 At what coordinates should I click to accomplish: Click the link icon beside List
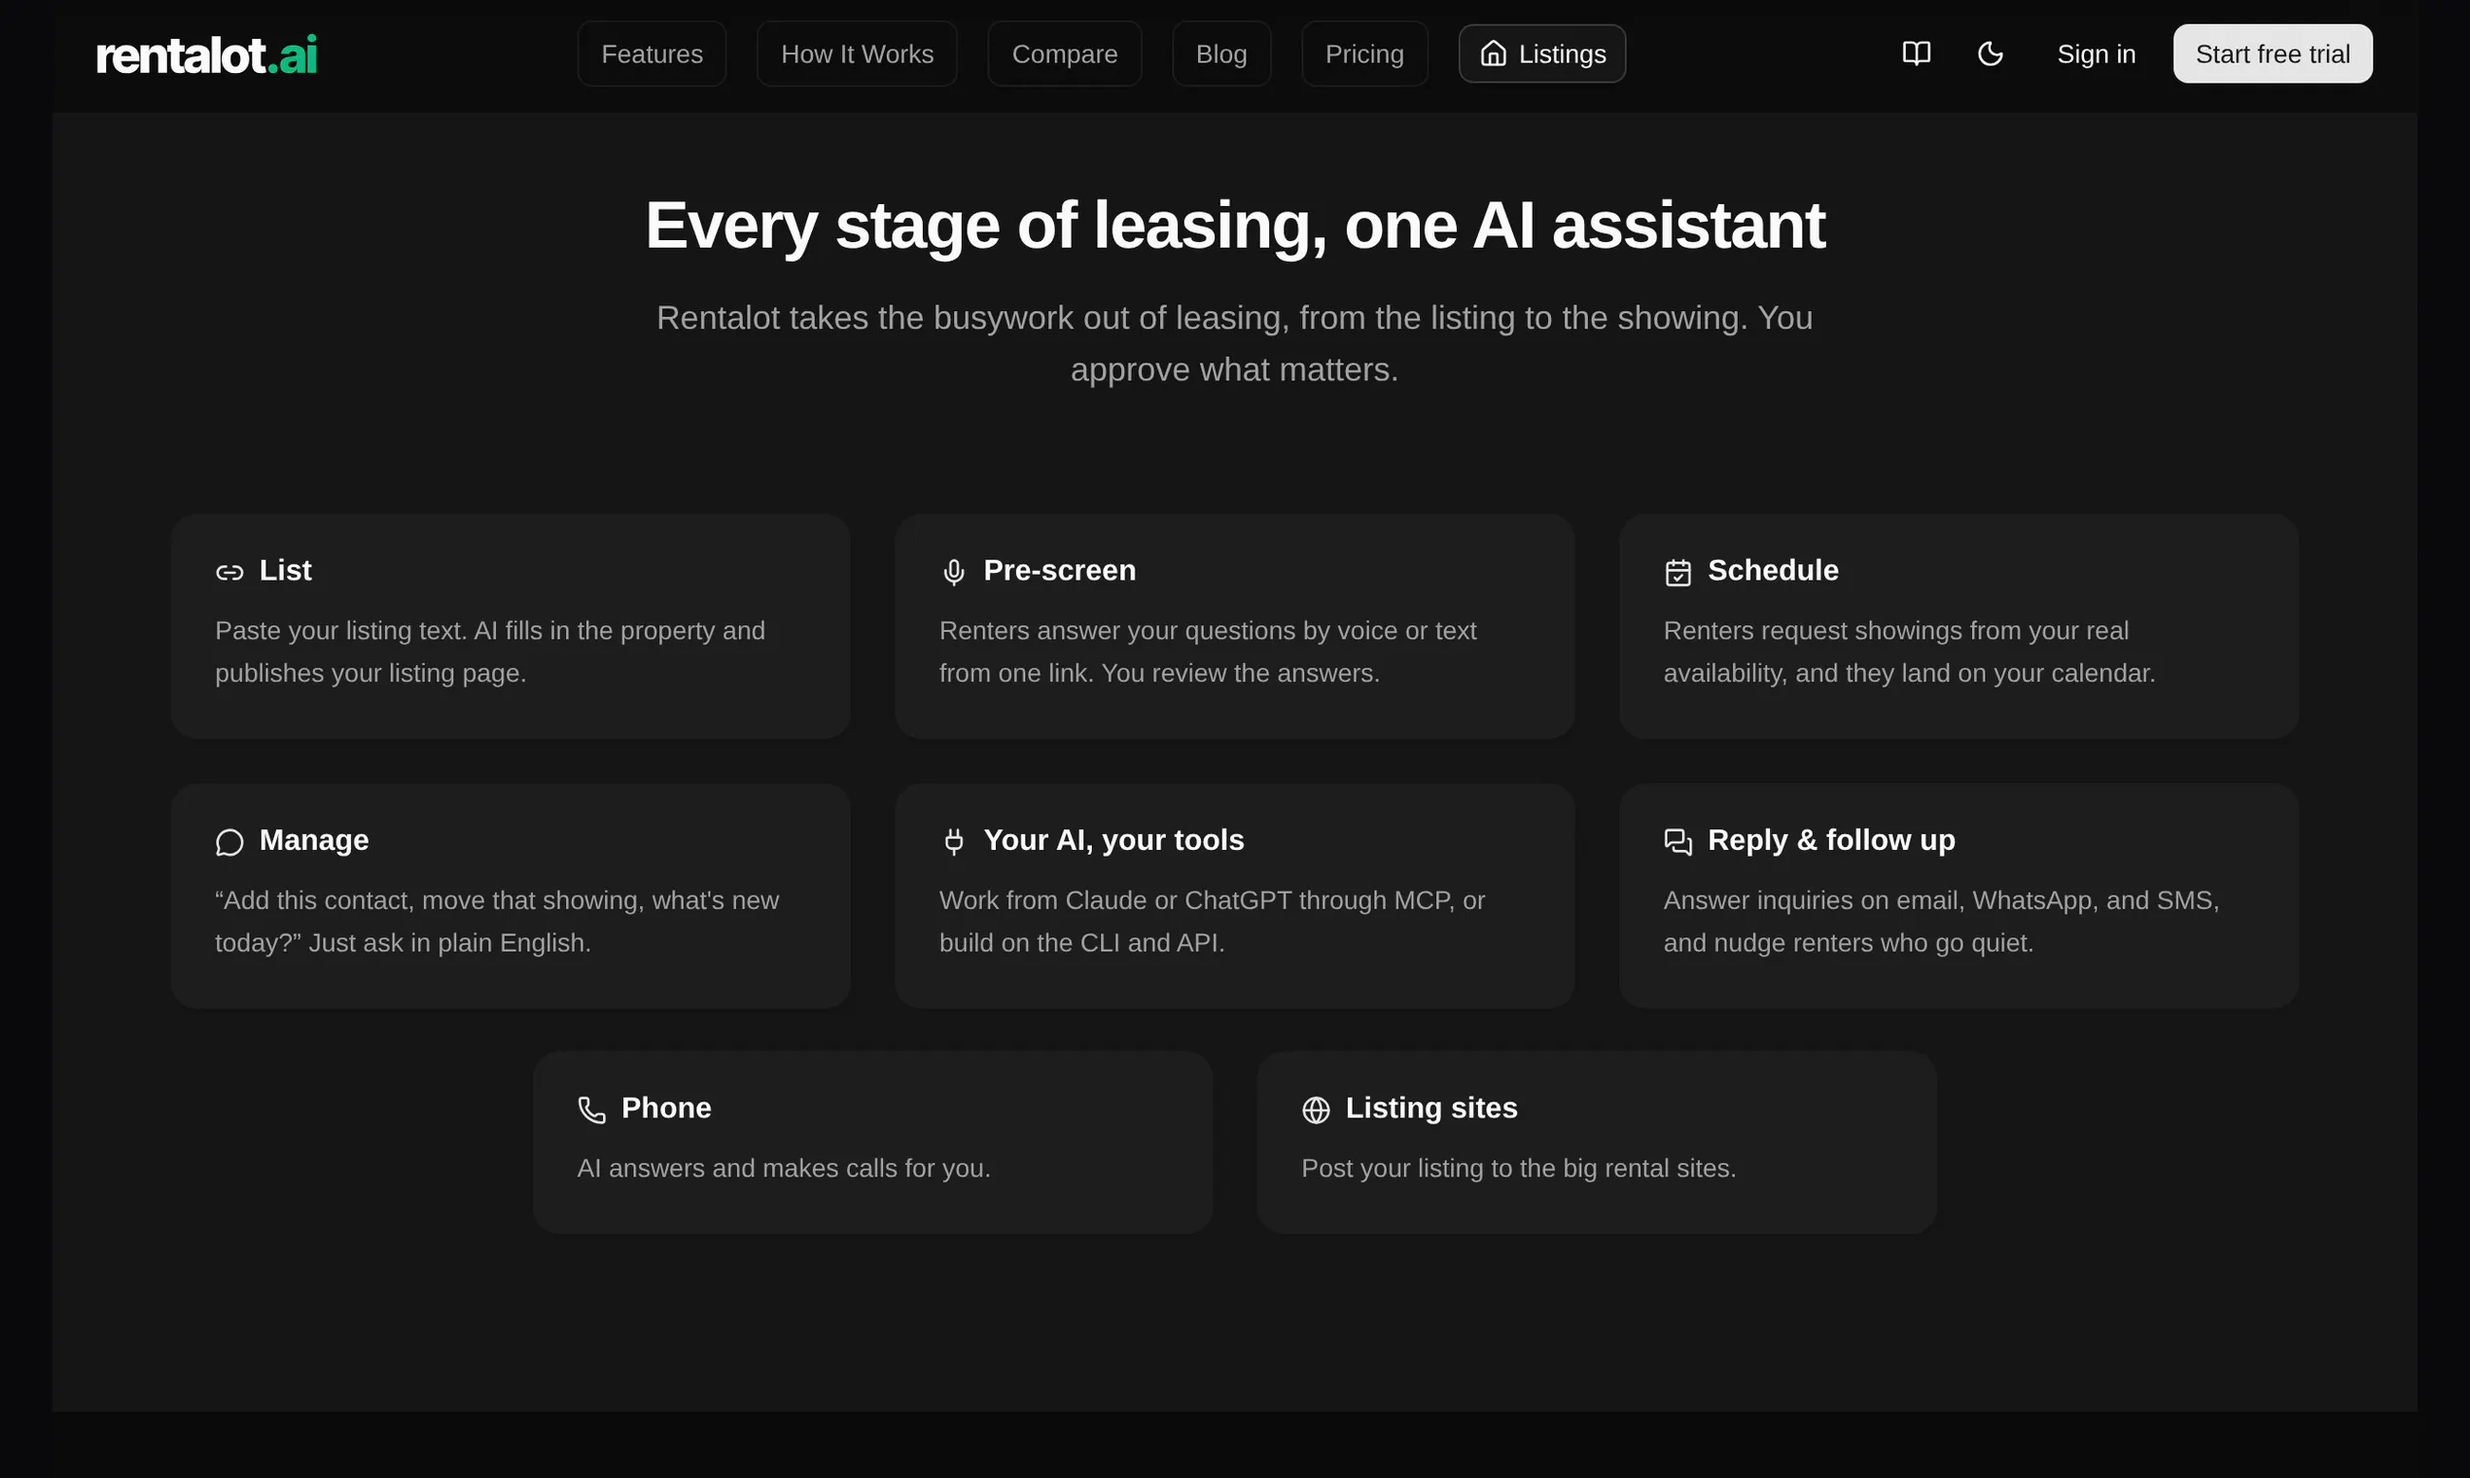[x=230, y=572]
